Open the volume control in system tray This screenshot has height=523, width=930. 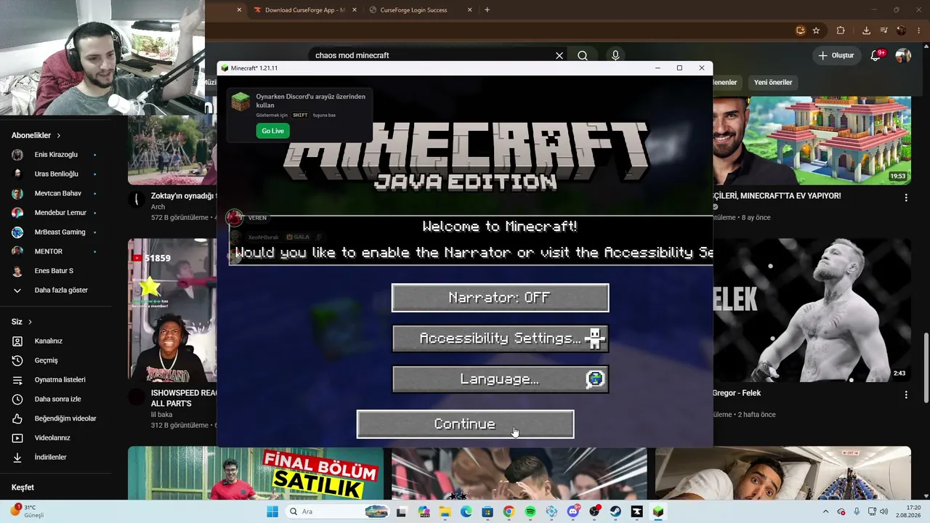coord(883,512)
